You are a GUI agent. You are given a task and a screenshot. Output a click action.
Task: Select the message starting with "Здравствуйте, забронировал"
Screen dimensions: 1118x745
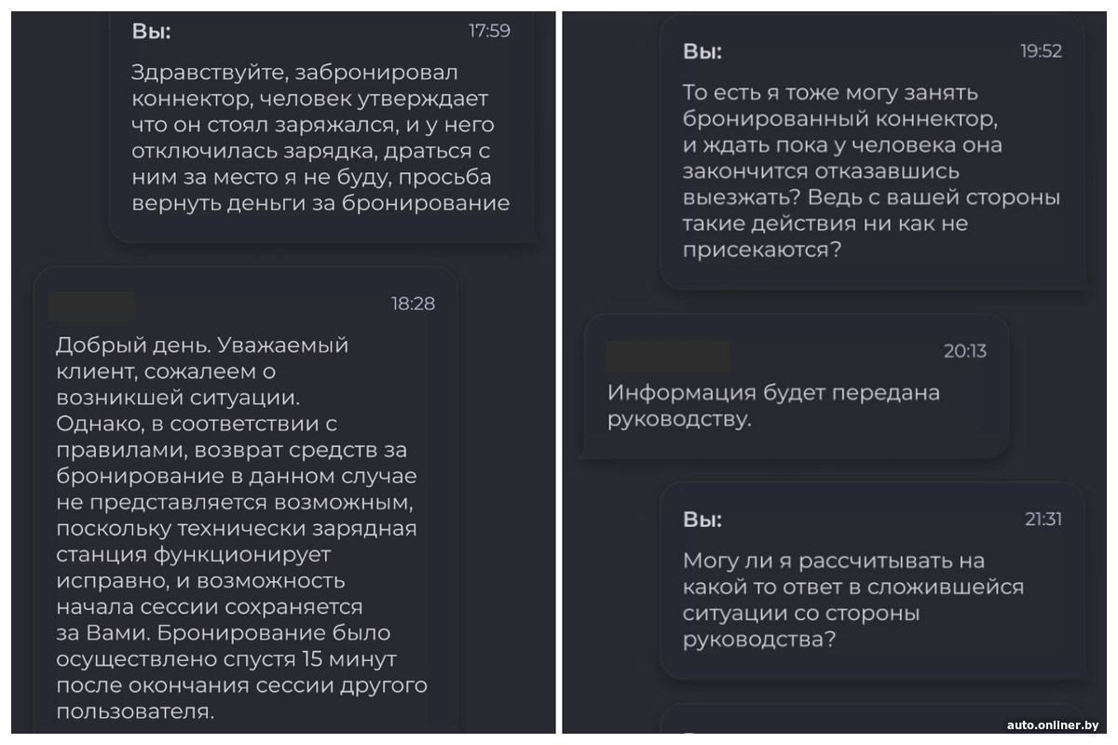[x=320, y=137]
